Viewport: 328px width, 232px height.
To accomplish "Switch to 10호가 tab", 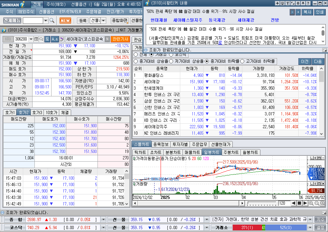I will pos(52,112).
